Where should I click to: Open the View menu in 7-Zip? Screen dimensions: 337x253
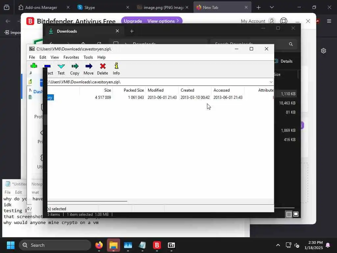(x=55, y=57)
